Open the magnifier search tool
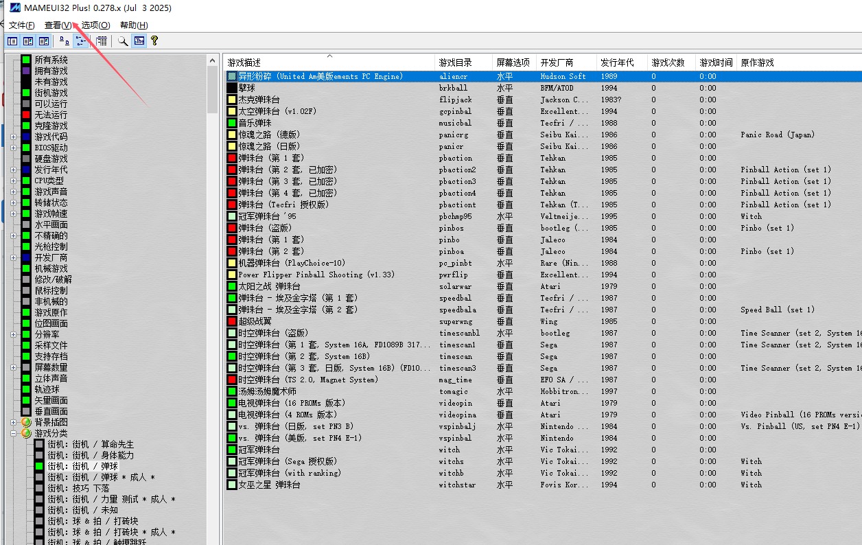862x545 pixels. 123,41
